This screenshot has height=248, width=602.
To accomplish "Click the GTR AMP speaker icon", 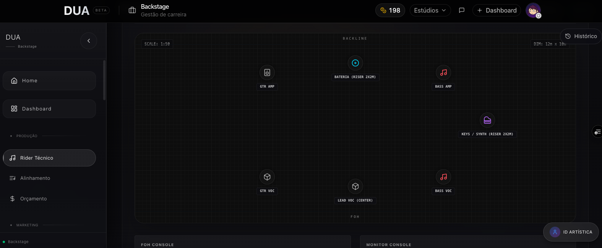I will pyautogui.click(x=267, y=73).
